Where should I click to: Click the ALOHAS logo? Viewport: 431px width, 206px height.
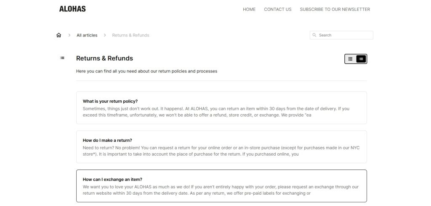[72, 9]
